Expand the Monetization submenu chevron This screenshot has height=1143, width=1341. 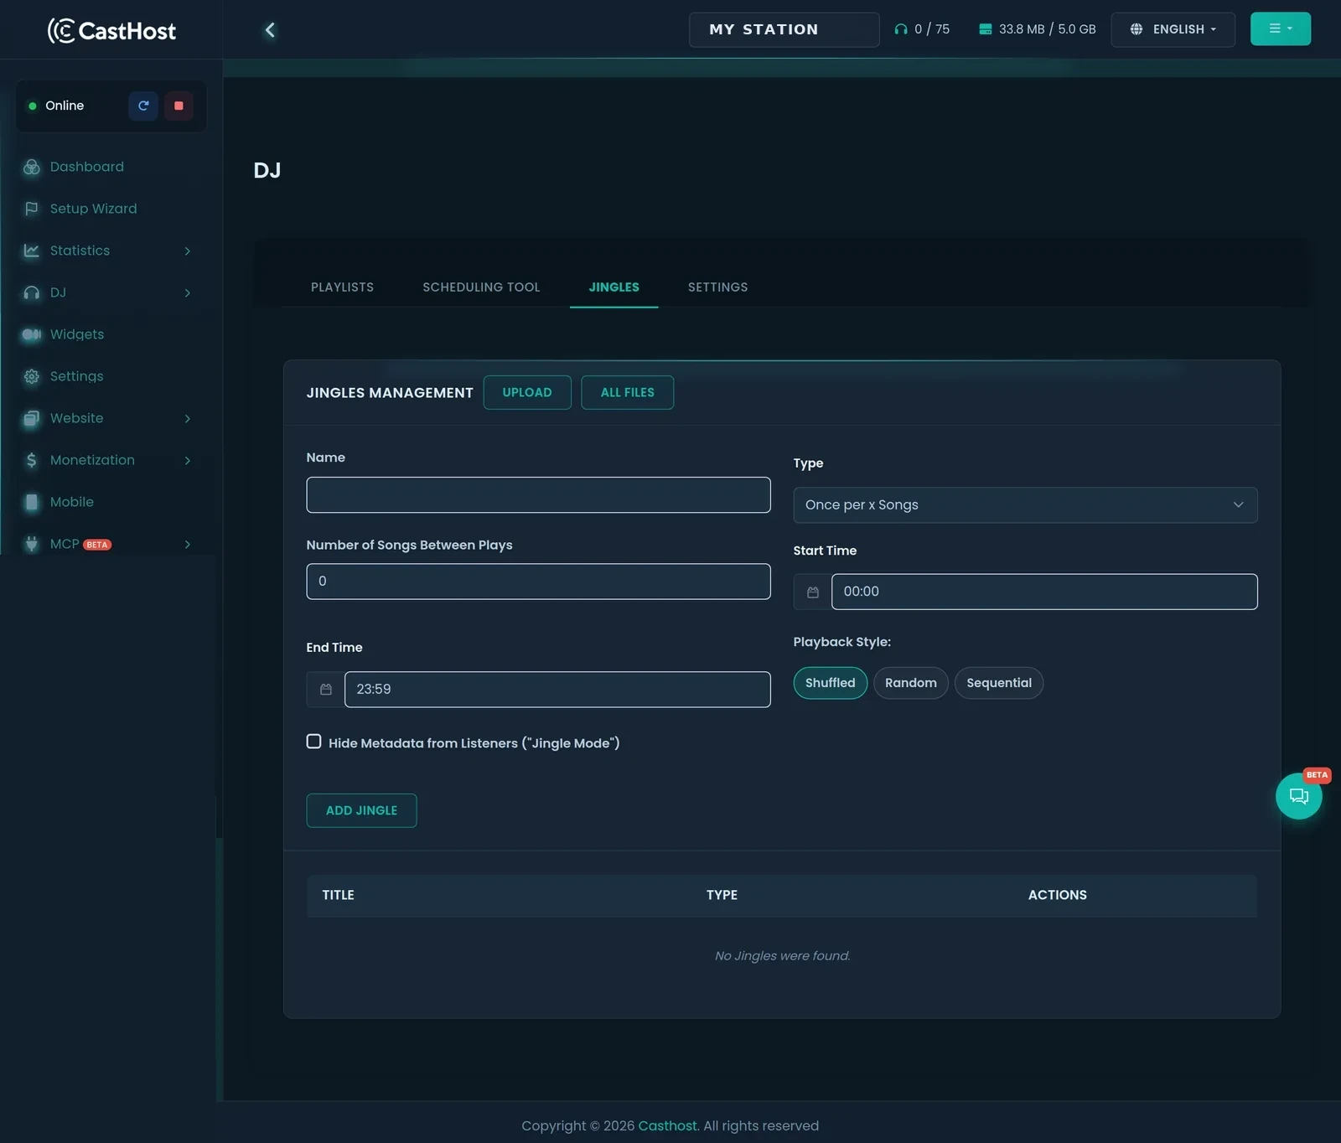pos(187,460)
